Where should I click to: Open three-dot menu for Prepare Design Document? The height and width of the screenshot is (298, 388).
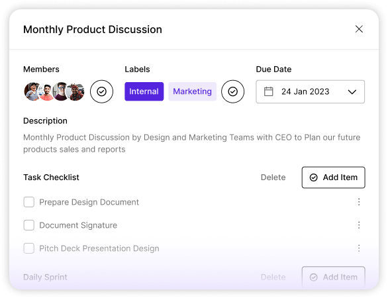click(359, 202)
